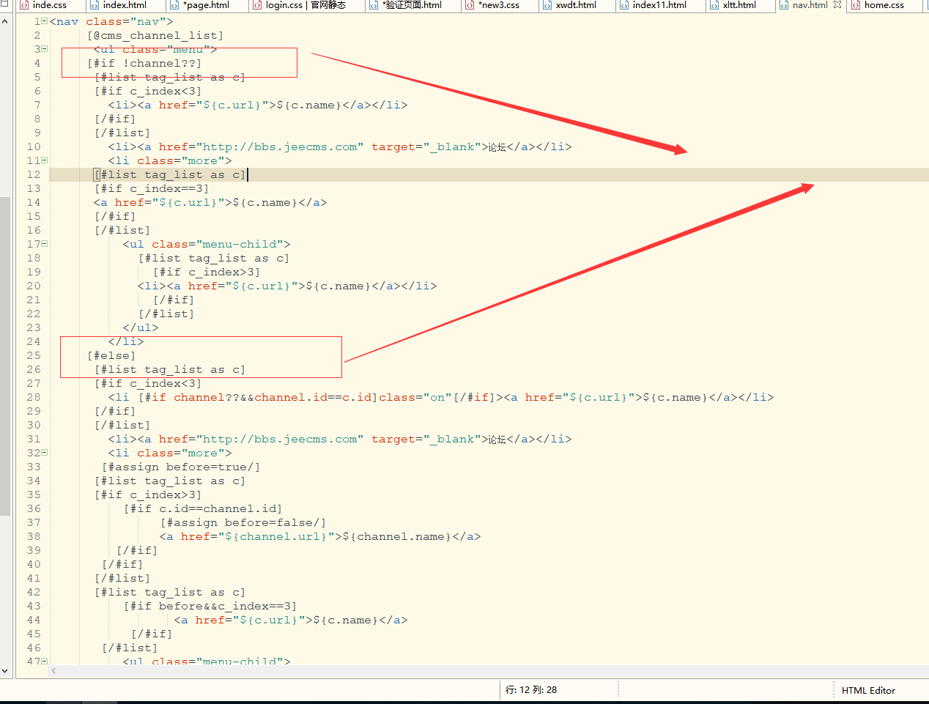Close the nav.html tab with its X
929x704 pixels.
[x=837, y=4]
